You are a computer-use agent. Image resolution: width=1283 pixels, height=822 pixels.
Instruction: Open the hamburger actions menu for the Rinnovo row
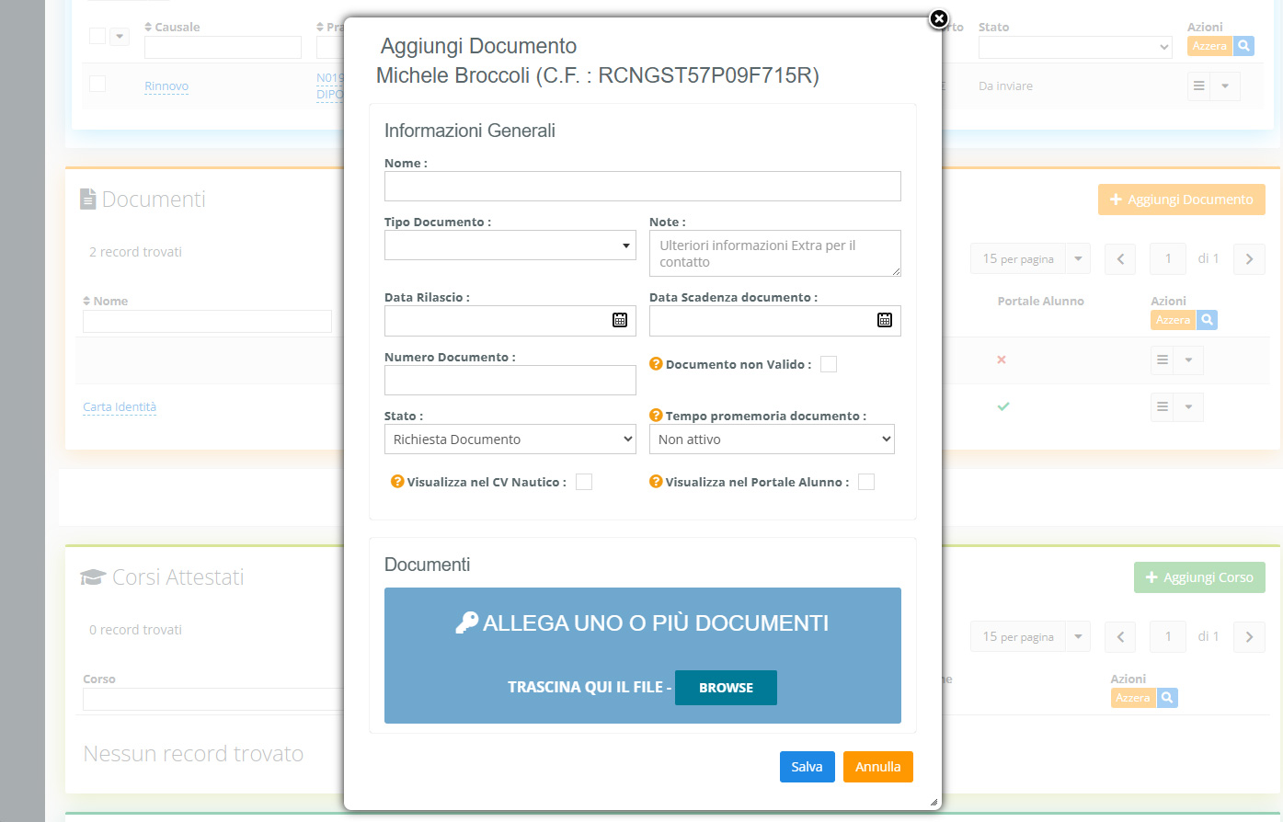click(1198, 86)
